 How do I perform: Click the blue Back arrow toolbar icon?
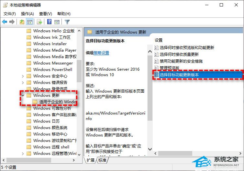pos(5,22)
